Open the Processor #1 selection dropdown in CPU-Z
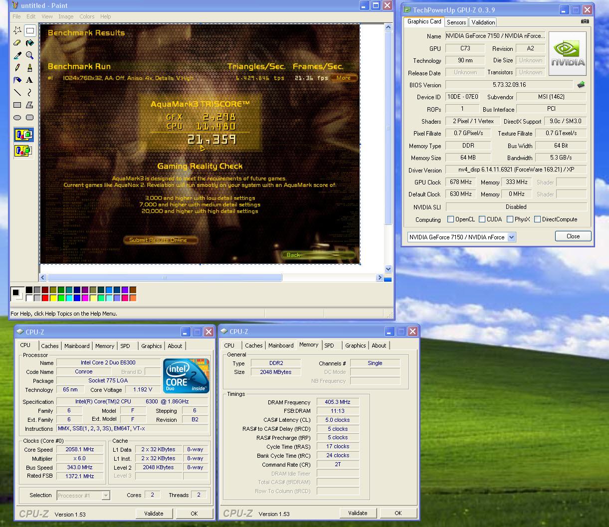Viewport: 609px width, 527px height. click(106, 496)
